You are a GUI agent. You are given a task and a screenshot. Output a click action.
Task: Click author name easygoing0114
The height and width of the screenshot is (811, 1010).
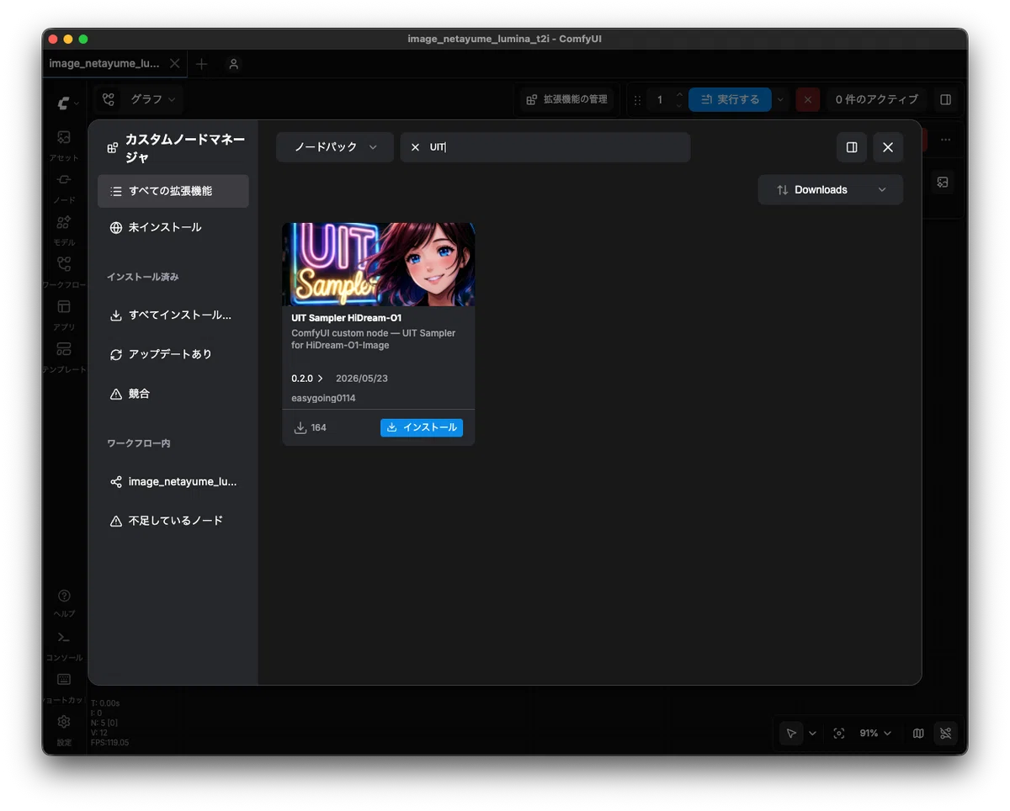(323, 398)
